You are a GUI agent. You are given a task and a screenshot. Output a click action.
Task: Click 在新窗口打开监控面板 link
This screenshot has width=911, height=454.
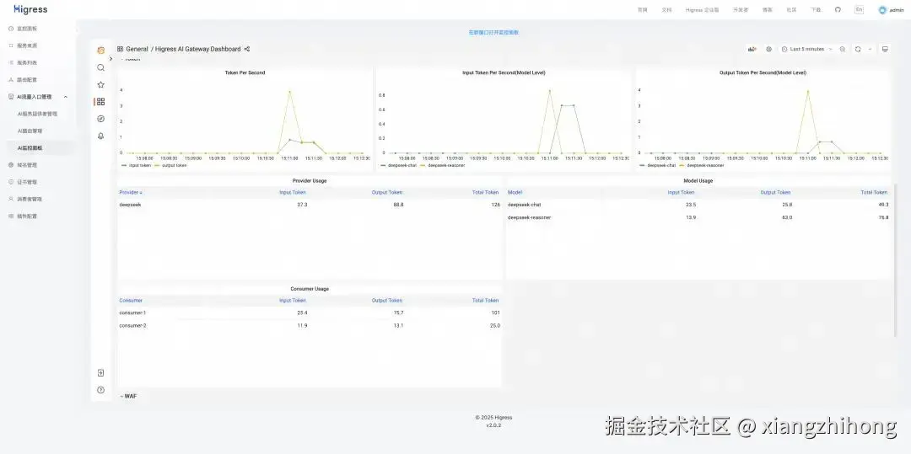point(493,33)
